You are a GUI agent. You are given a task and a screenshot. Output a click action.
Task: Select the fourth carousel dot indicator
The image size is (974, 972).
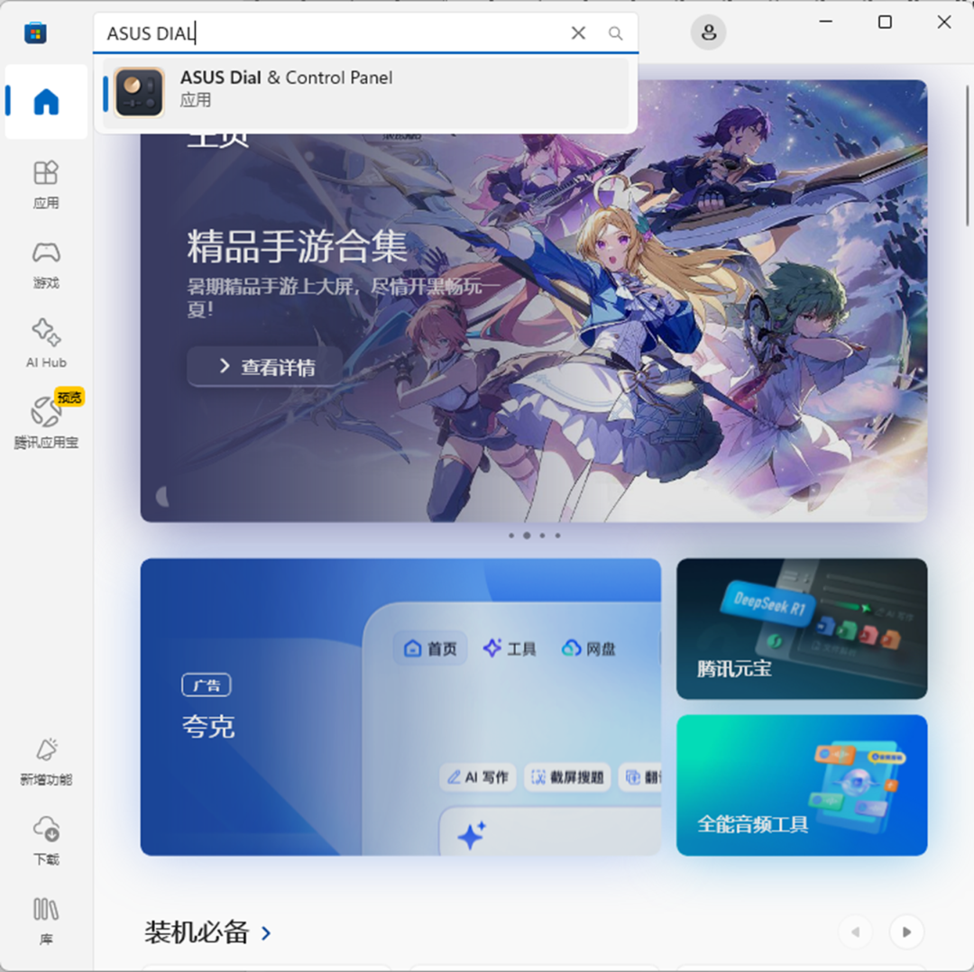click(558, 536)
